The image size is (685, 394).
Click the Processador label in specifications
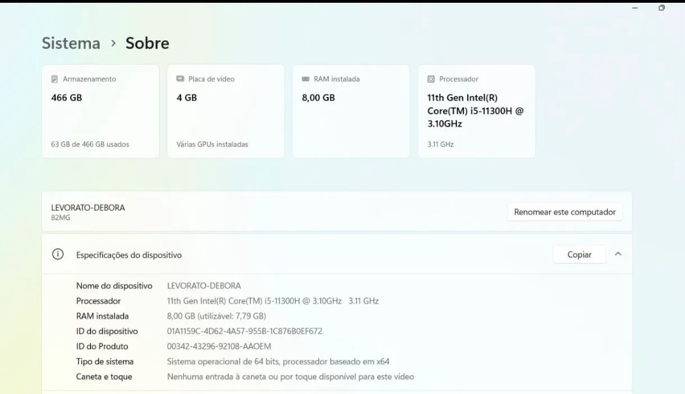(98, 301)
